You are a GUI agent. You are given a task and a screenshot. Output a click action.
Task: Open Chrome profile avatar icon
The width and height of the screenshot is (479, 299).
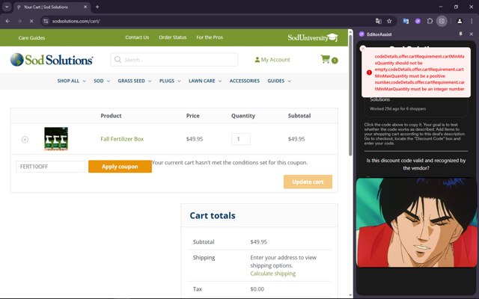coord(460,21)
